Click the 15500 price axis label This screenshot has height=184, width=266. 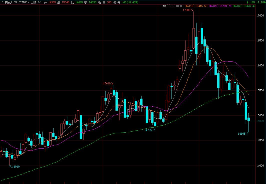coord(260,90)
